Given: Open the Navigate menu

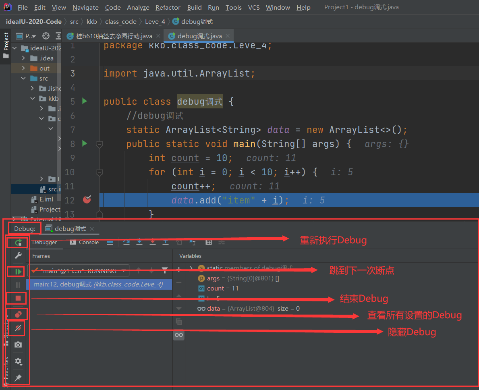Looking at the screenshot, I should tap(85, 7).
